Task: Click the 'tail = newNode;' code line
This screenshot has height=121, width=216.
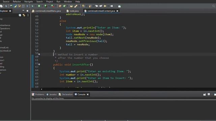Action: coord(78,44)
